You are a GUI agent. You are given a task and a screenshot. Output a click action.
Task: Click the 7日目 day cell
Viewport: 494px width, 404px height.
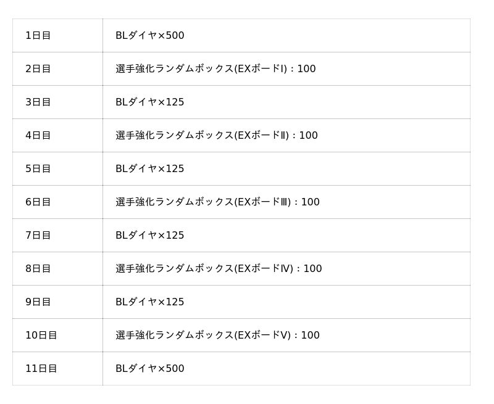(38, 236)
